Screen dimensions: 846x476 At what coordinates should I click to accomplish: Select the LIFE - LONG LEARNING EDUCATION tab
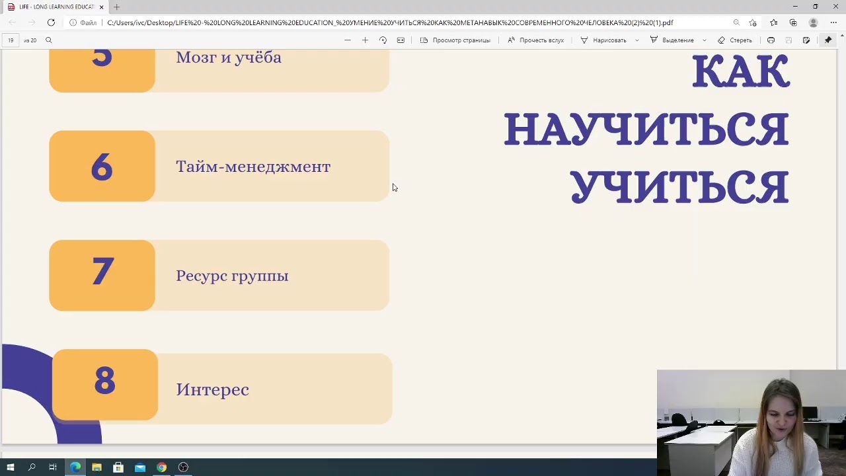56,7
